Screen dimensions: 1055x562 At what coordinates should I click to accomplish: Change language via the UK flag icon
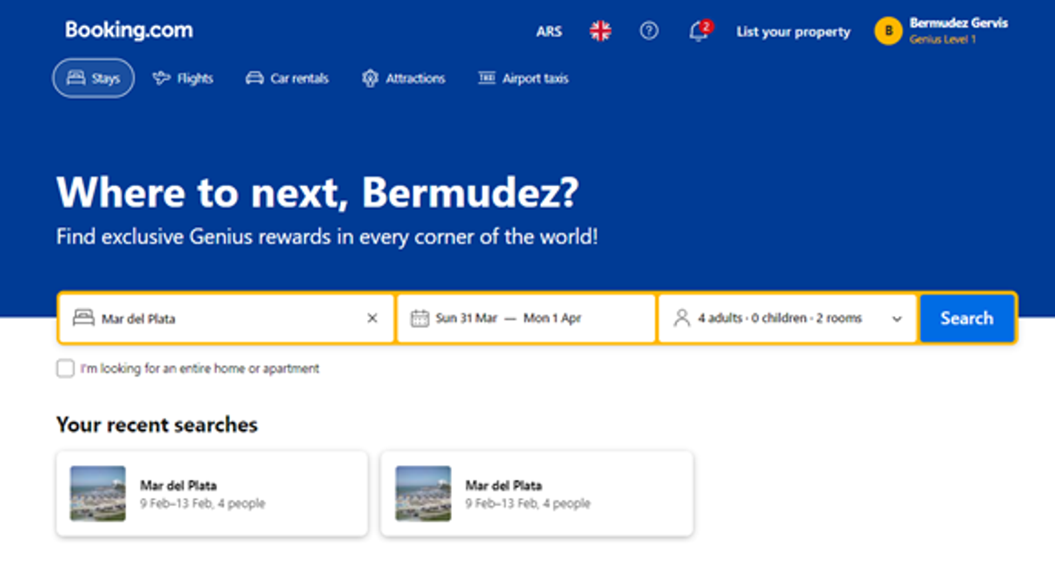[600, 31]
